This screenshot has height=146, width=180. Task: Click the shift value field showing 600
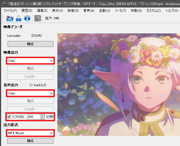[34, 117]
